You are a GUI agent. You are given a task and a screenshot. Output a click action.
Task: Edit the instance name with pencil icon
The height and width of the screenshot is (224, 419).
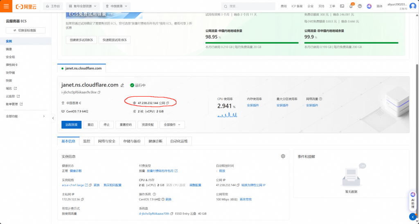122,85
